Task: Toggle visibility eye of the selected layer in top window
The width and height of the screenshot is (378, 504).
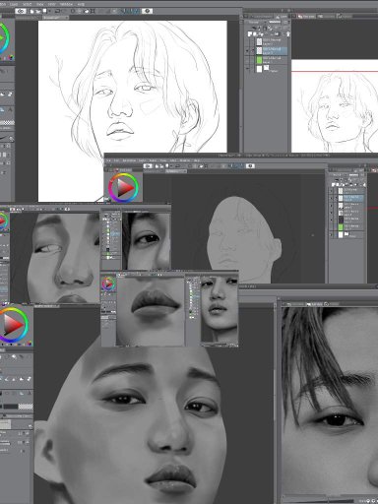Action: [x=247, y=50]
